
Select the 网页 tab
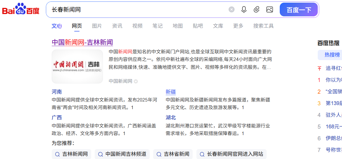click(77, 26)
